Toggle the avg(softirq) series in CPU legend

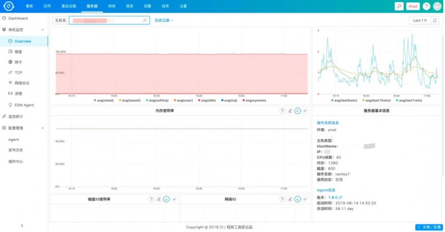(158, 100)
